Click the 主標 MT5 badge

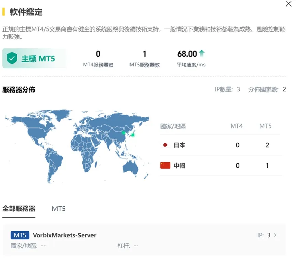[x=34, y=58]
